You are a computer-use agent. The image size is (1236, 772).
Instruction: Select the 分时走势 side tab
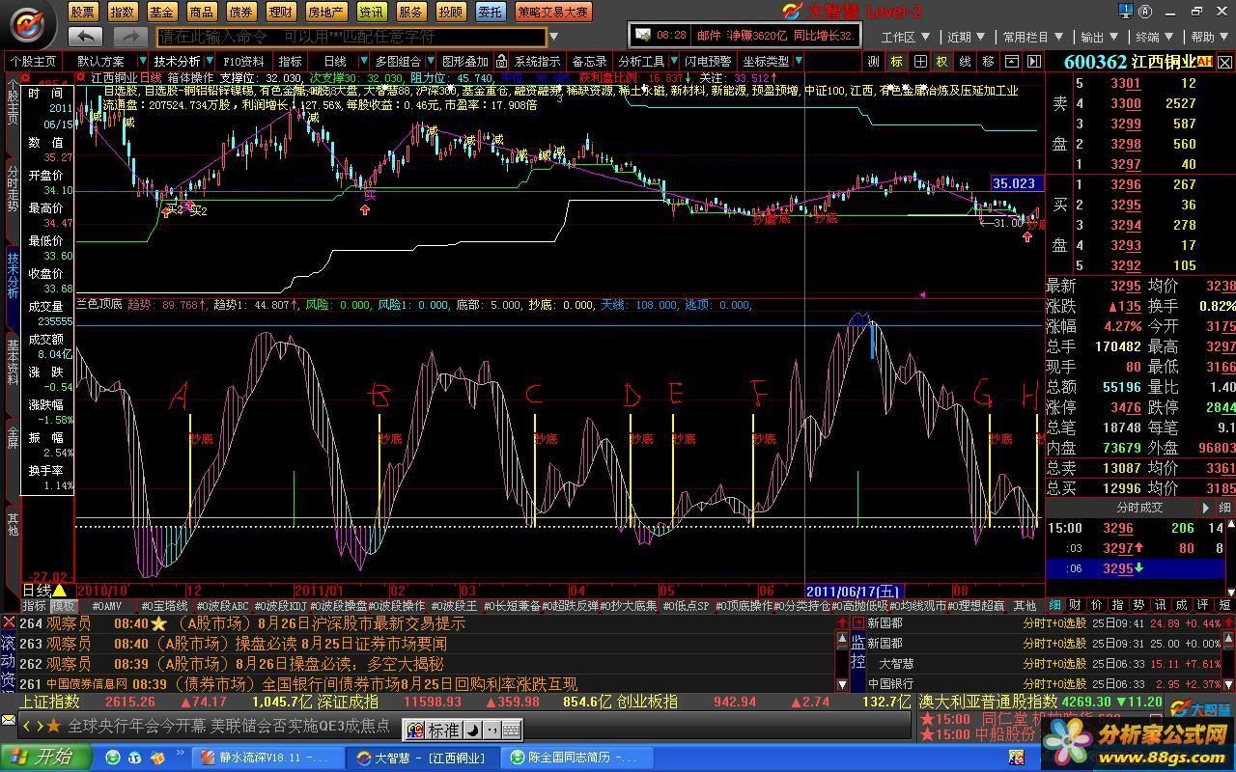coord(12,188)
